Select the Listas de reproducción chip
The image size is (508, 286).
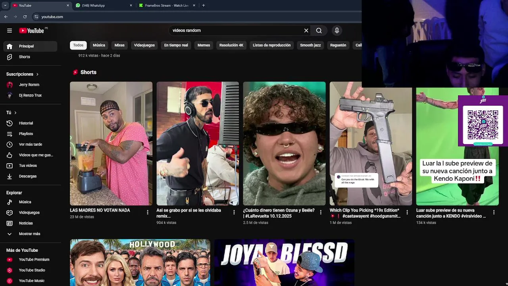click(x=272, y=45)
